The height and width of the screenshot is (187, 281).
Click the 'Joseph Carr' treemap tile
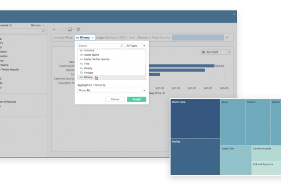click(x=236, y=160)
